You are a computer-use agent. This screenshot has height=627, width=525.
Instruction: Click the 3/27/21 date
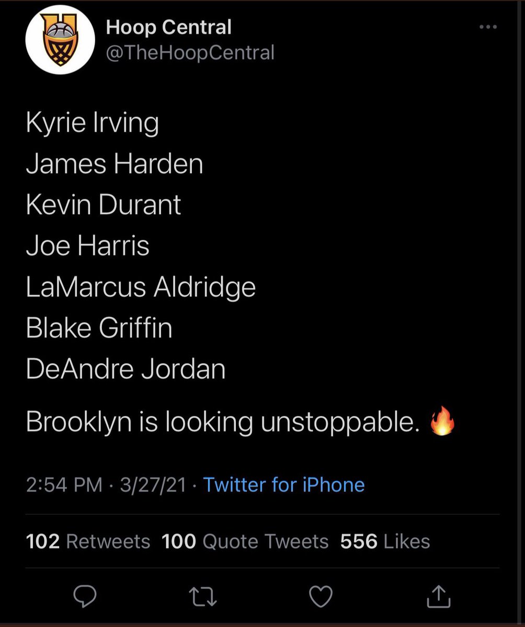[153, 485]
